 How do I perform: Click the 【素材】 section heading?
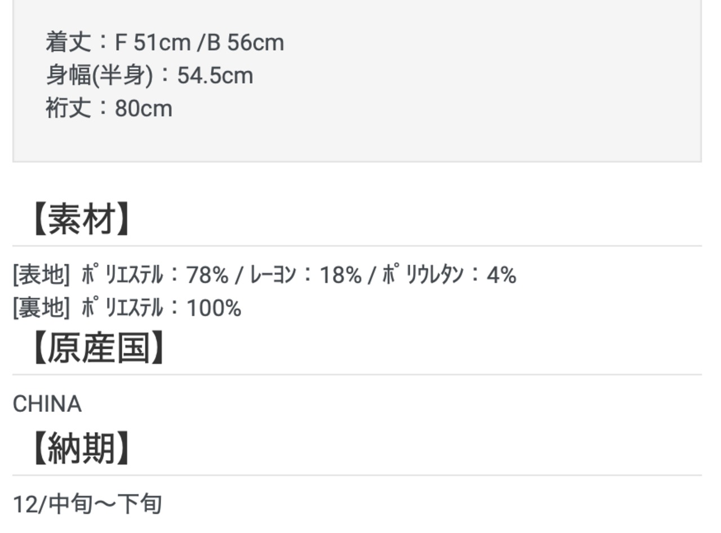82,219
